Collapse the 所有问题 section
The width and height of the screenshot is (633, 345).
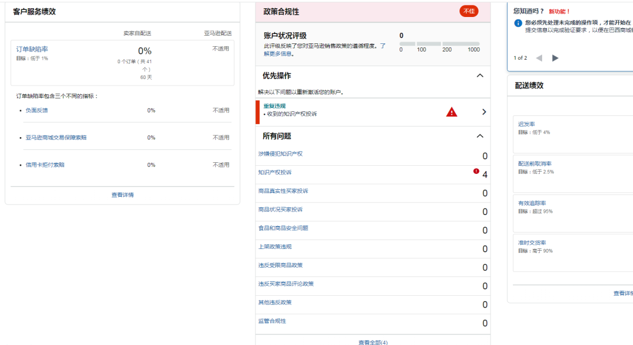[x=480, y=135]
